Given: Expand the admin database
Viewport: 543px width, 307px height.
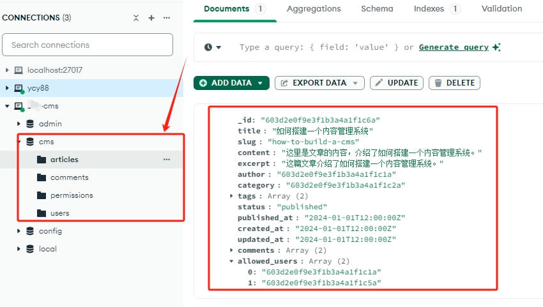Looking at the screenshot, I should coord(19,124).
